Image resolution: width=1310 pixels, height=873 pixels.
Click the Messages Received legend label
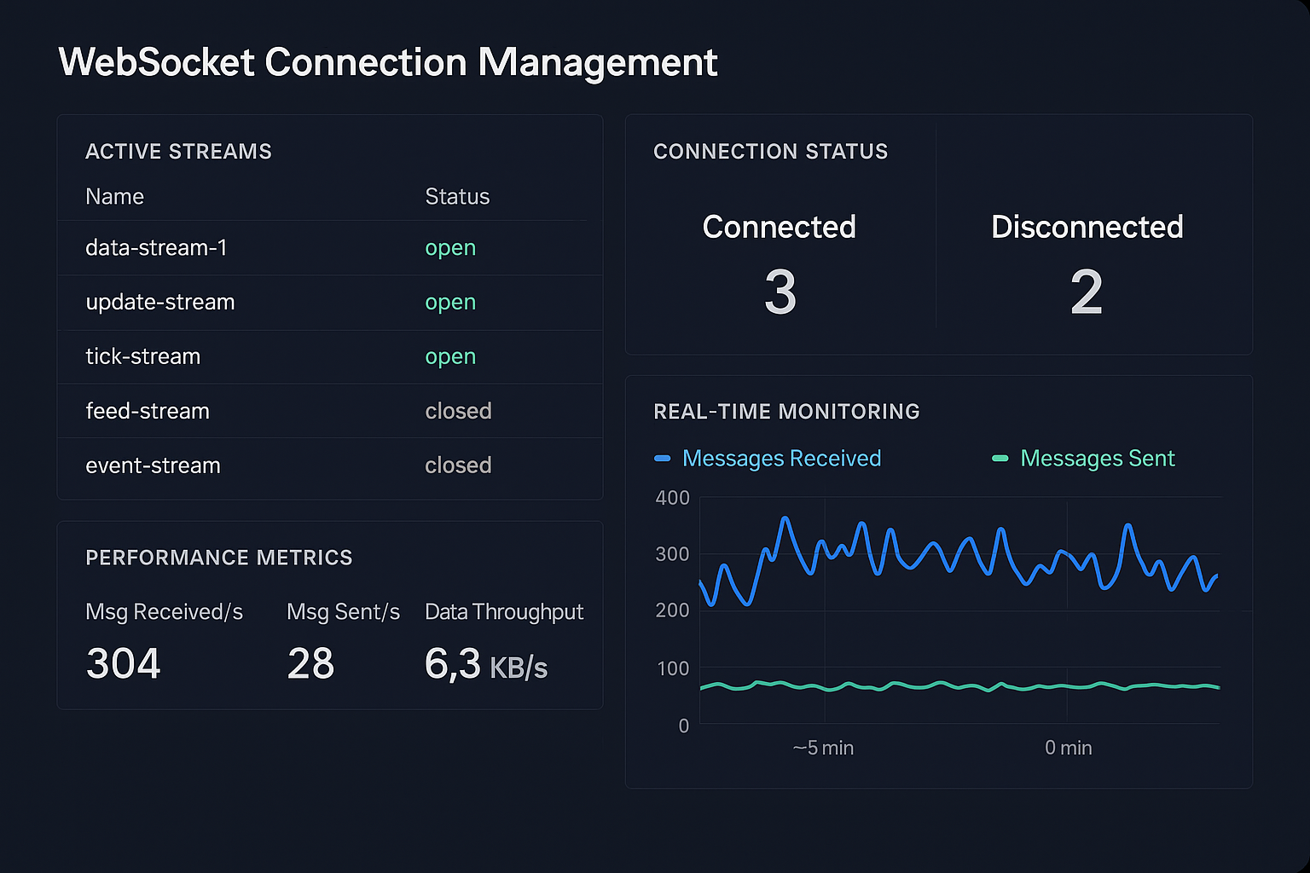[x=781, y=459]
